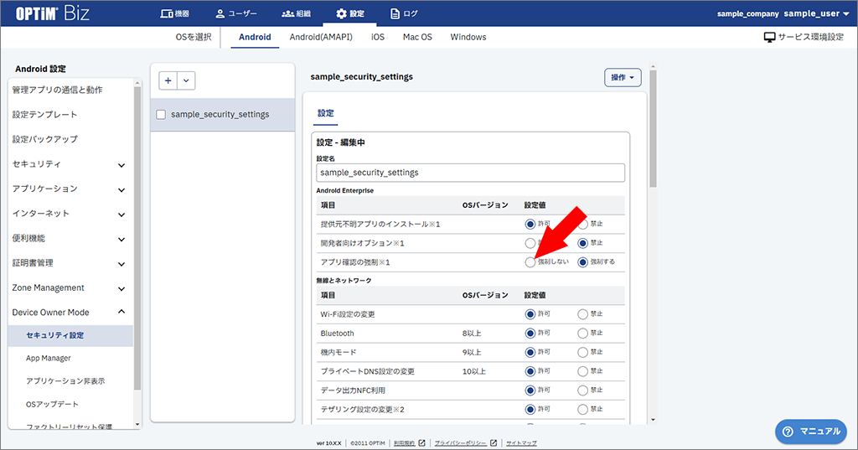Open サービス環境設定 link
This screenshot has height=450, width=858.
804,37
